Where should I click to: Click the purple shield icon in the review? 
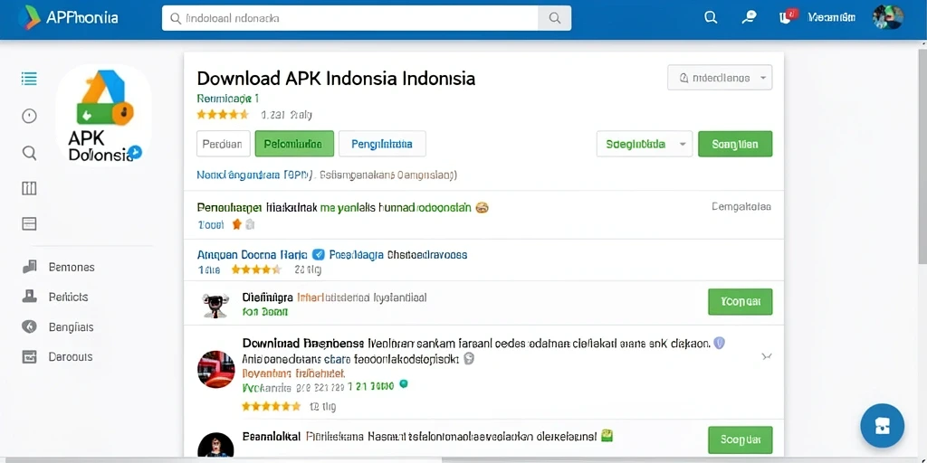point(719,343)
